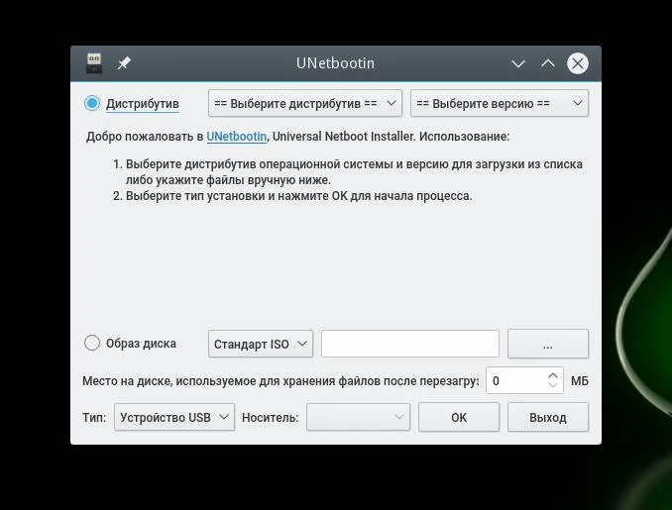672x510 pixels.
Task: Click instruction text starting 'Выберите тип установки'
Action: [298, 196]
